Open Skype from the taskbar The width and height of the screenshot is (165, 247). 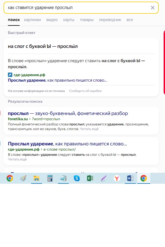pyautogui.click(x=77, y=178)
